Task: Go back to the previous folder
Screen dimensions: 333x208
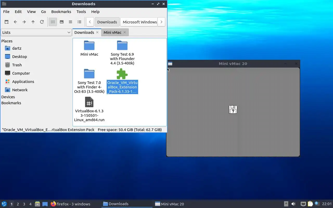Action: (x=15, y=22)
